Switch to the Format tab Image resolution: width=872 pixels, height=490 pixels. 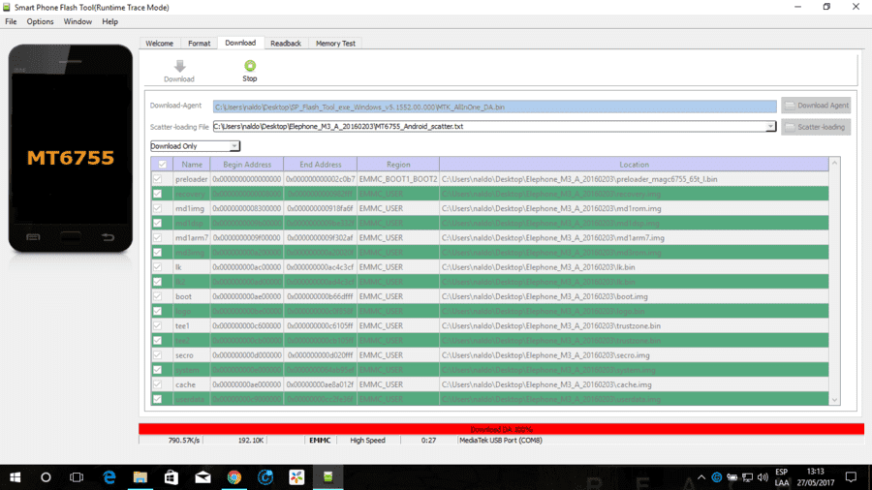point(199,44)
